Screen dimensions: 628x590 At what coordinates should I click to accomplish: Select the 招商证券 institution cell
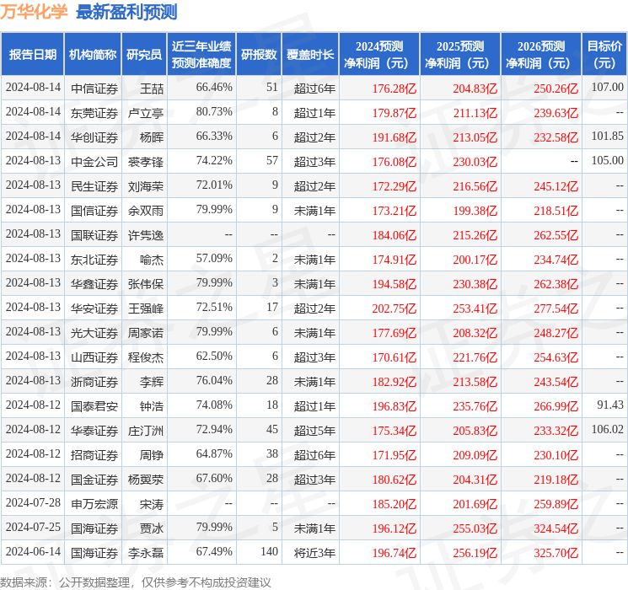94,454
